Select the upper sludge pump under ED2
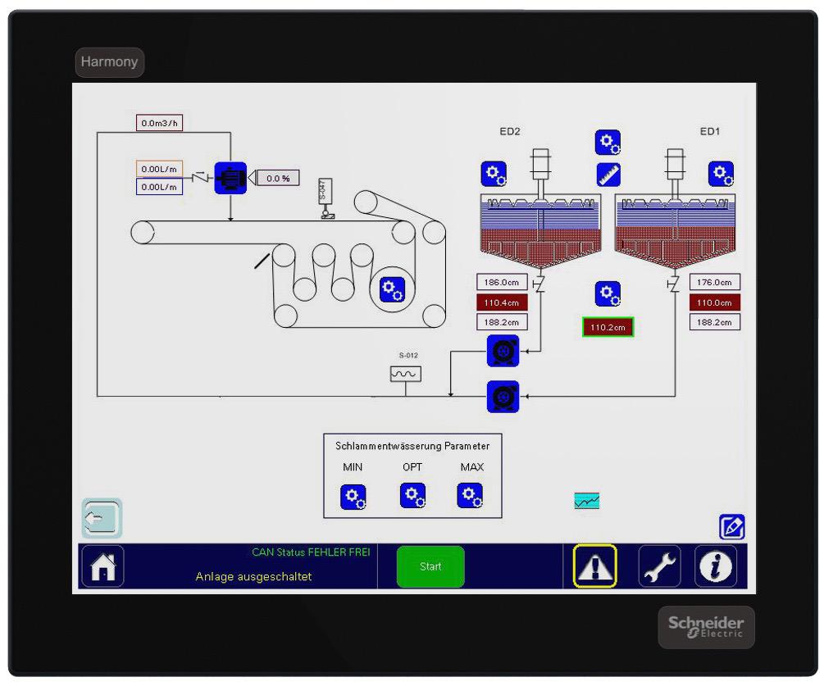This screenshot has height=686, width=824. [503, 350]
